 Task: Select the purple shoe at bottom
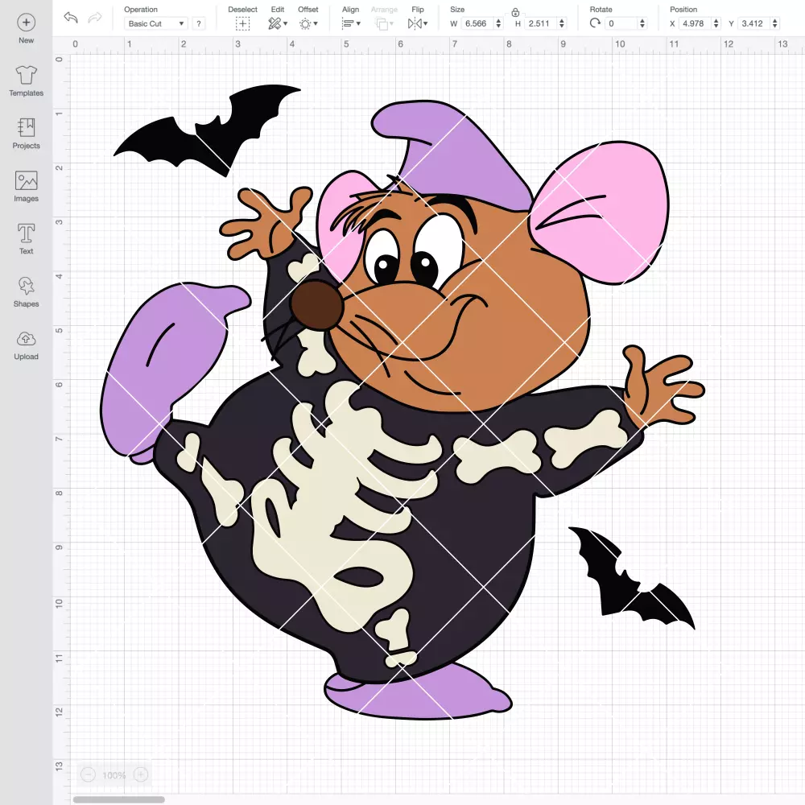[x=419, y=691]
